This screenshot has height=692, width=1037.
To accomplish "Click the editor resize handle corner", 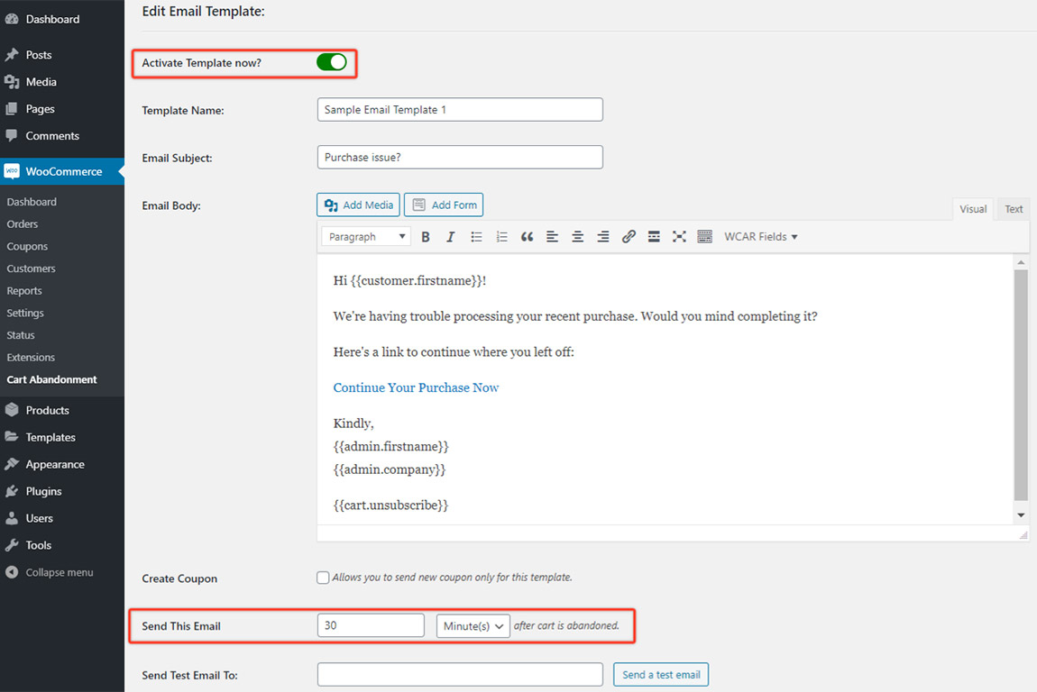I will [x=1023, y=534].
